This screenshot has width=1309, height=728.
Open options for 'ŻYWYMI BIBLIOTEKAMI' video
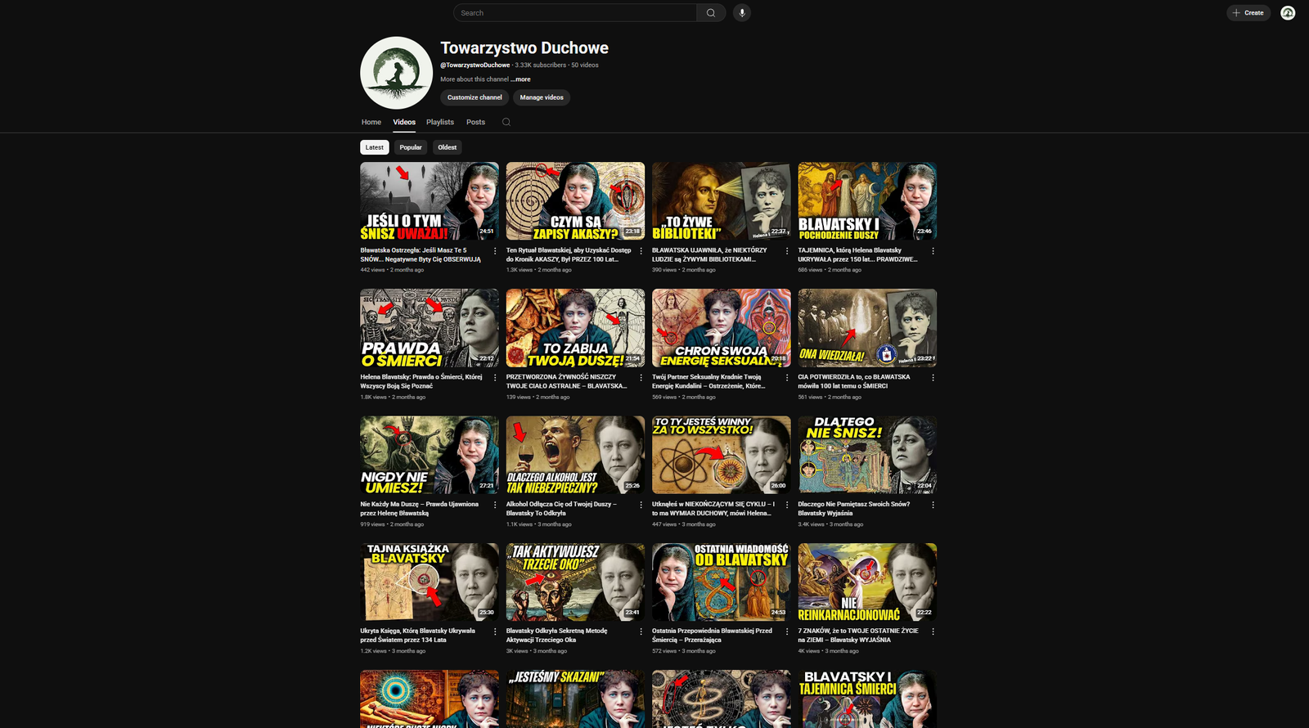coord(787,251)
